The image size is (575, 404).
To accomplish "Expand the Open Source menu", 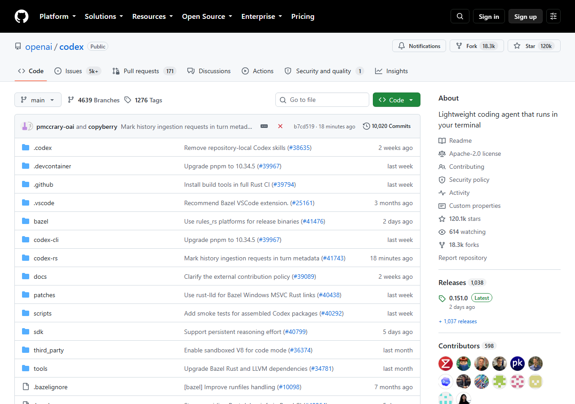I will click(207, 16).
